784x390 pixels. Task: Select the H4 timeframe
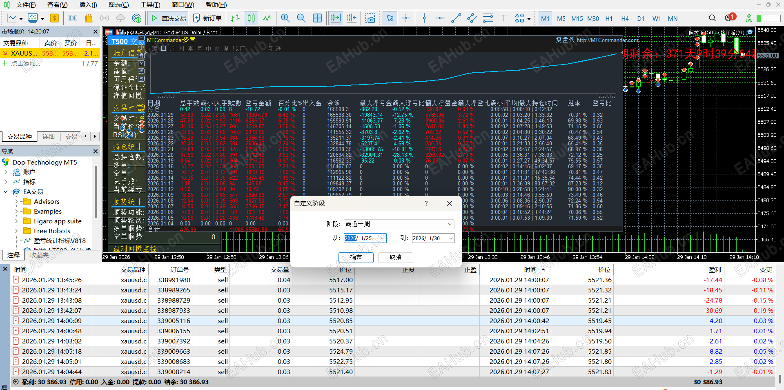coord(625,18)
